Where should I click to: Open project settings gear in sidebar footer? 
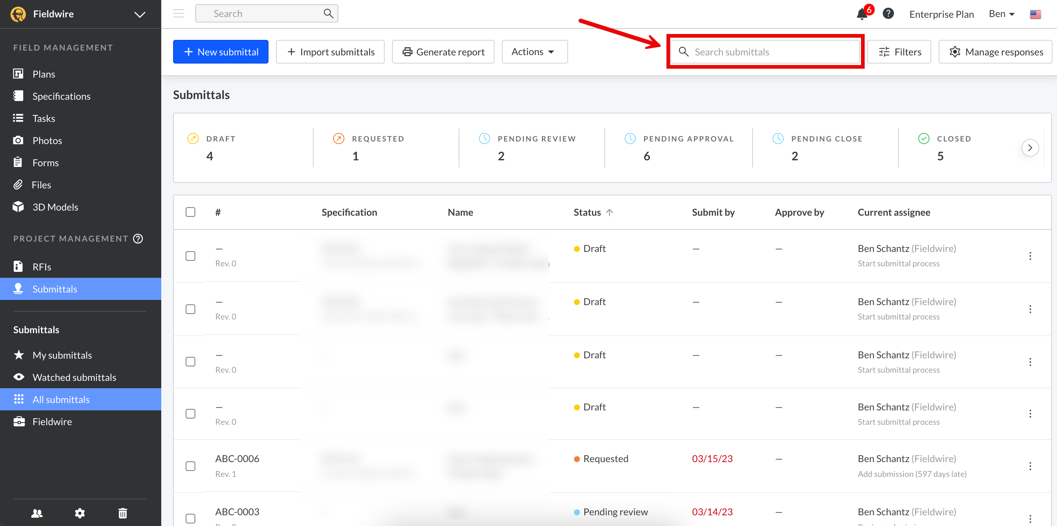[80, 513]
